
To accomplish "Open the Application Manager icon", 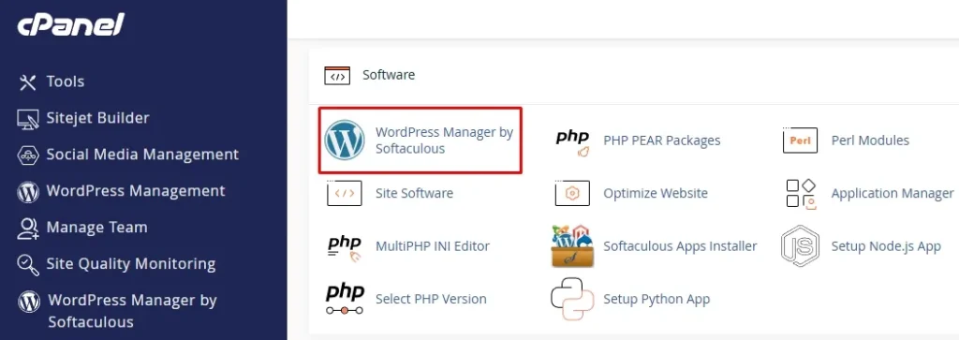I will tap(801, 194).
